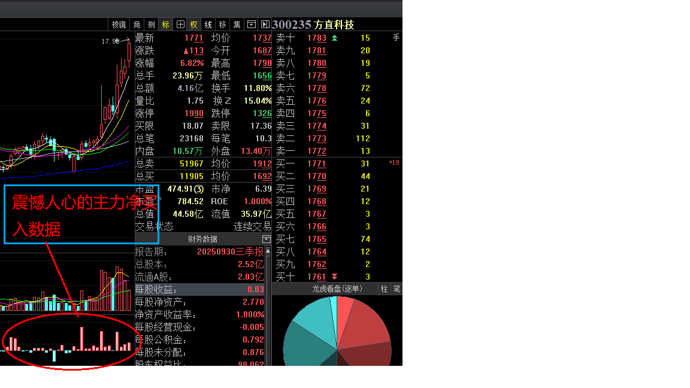Toggle the highlighted 标 marker button
The image size is (690, 388).
tap(165, 25)
